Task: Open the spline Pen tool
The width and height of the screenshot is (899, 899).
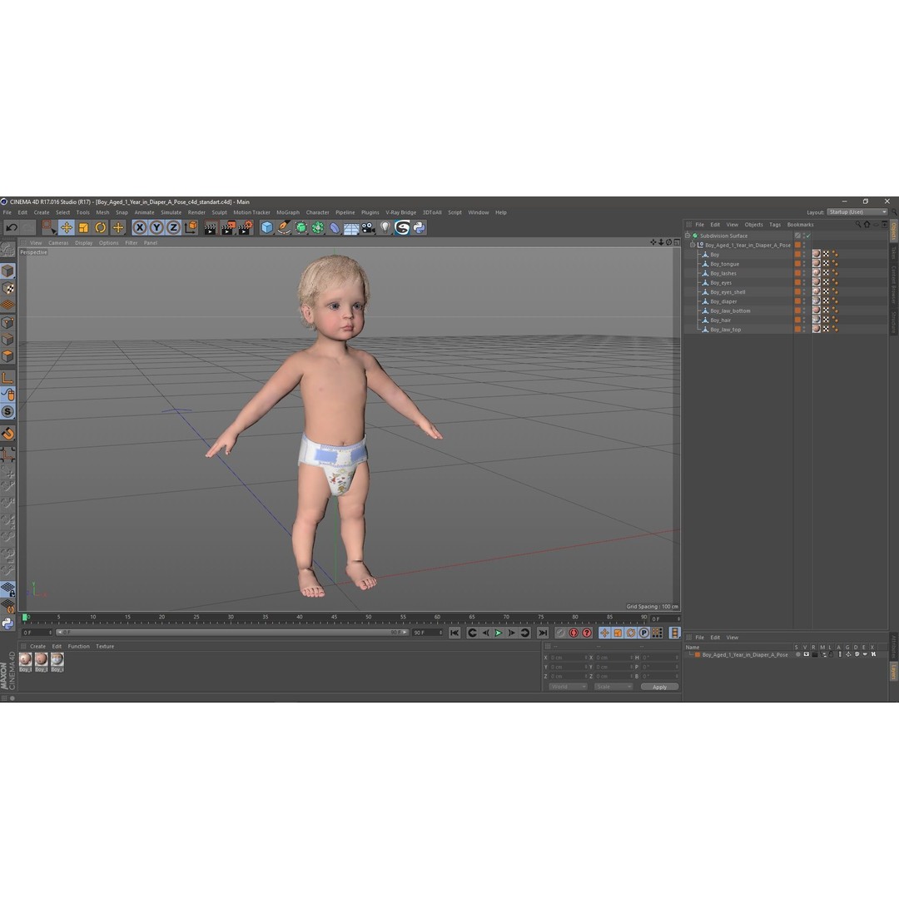Action: click(x=284, y=228)
